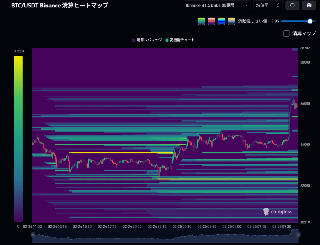Click the 51.33M color scale bar
This screenshot has height=245, width=320.
(x=18, y=139)
